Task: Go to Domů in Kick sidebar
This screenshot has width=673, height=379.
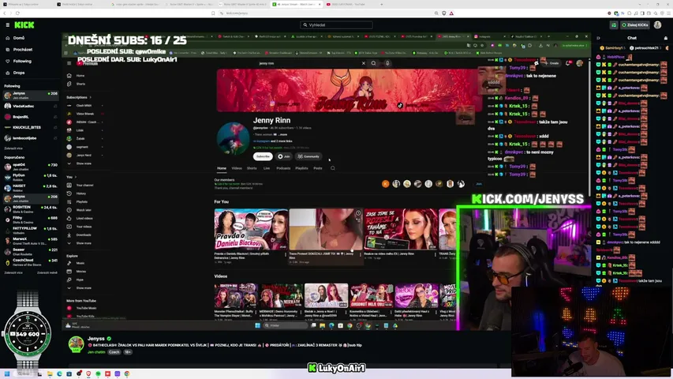Action: point(18,38)
